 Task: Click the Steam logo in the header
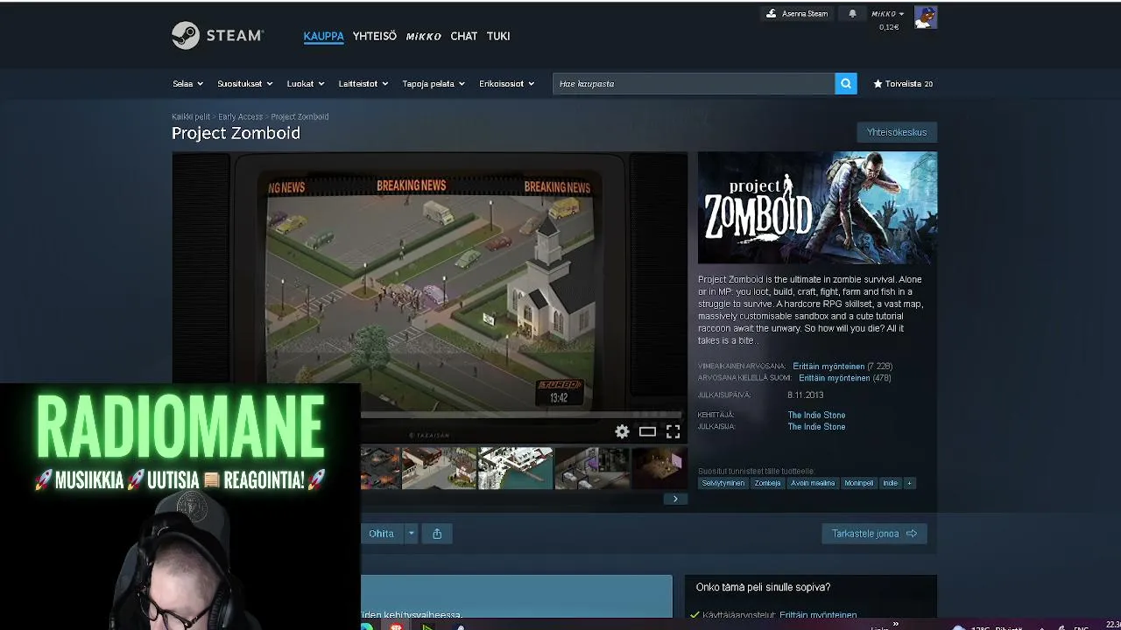click(217, 36)
